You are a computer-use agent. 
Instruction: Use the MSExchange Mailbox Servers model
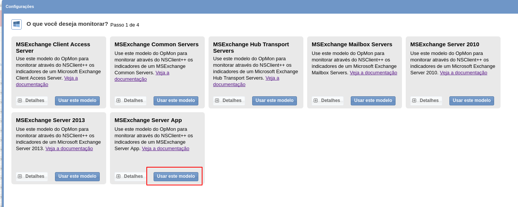[x=373, y=100]
